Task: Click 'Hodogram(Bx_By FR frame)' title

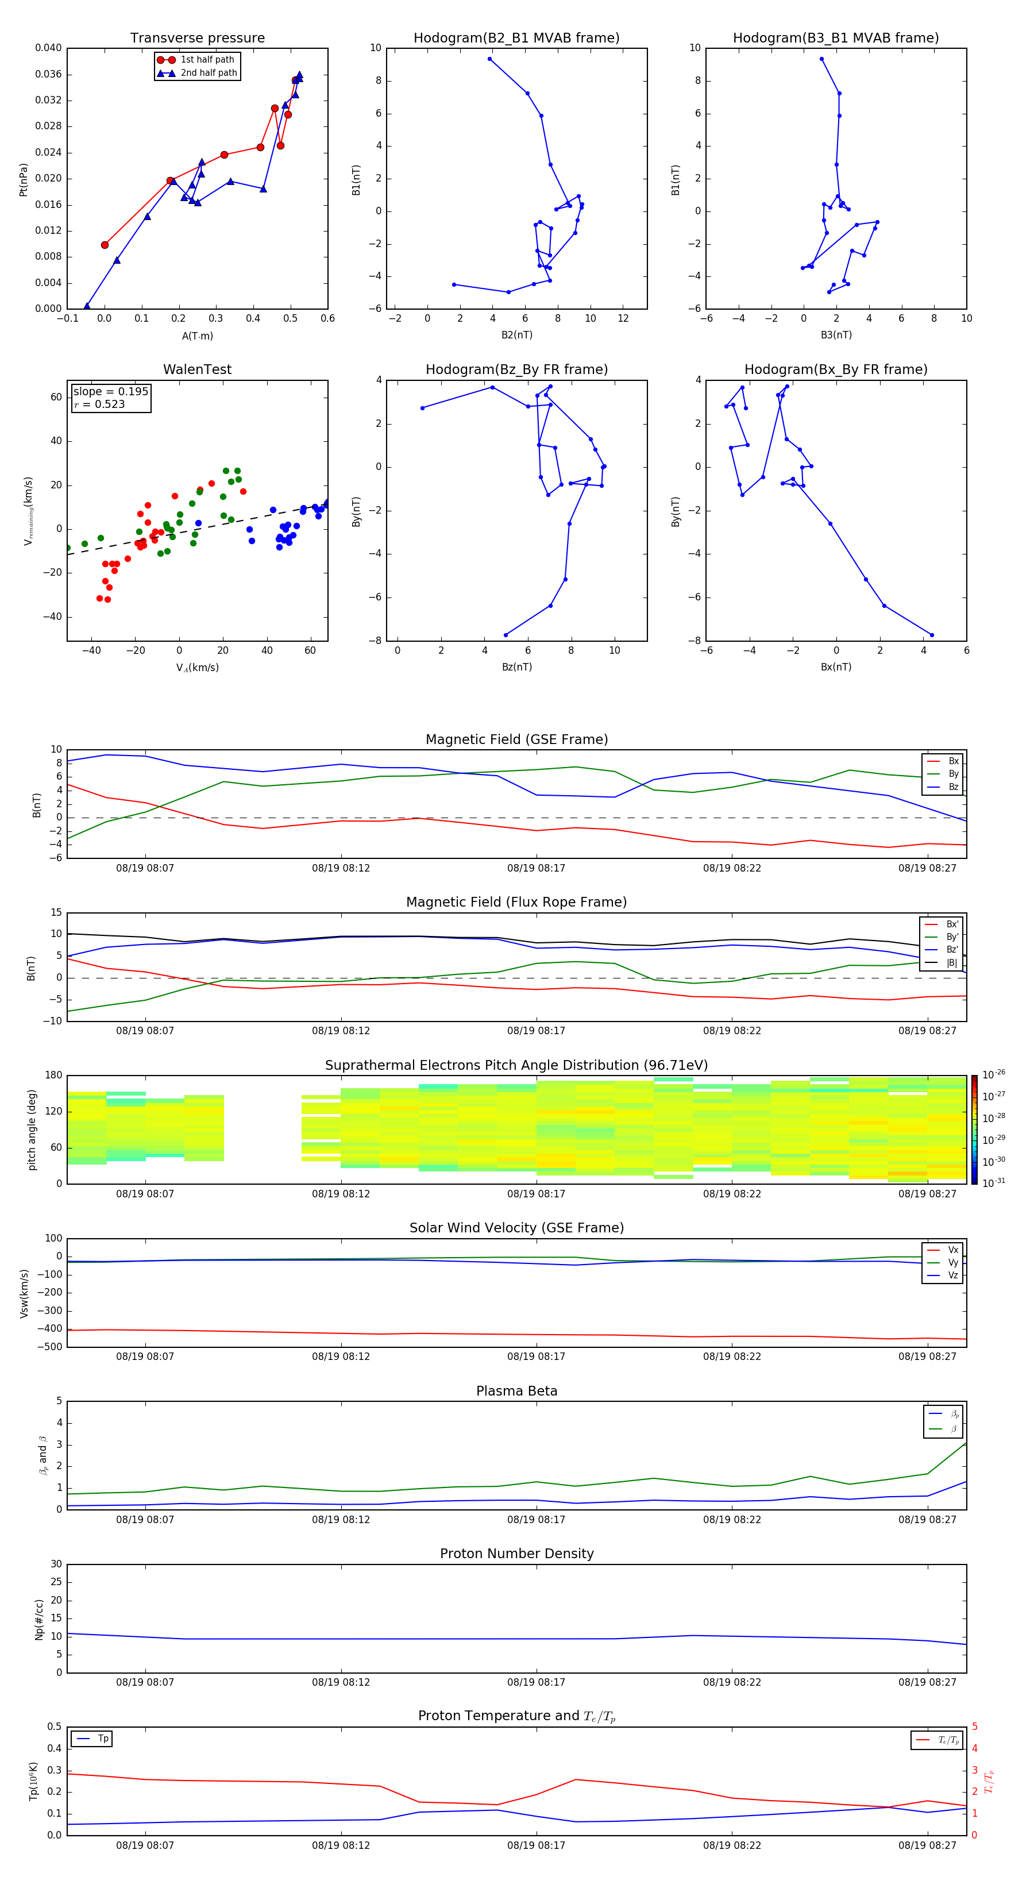Action: [x=836, y=369]
